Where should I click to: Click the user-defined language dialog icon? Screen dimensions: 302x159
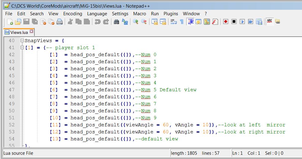click(198, 22)
